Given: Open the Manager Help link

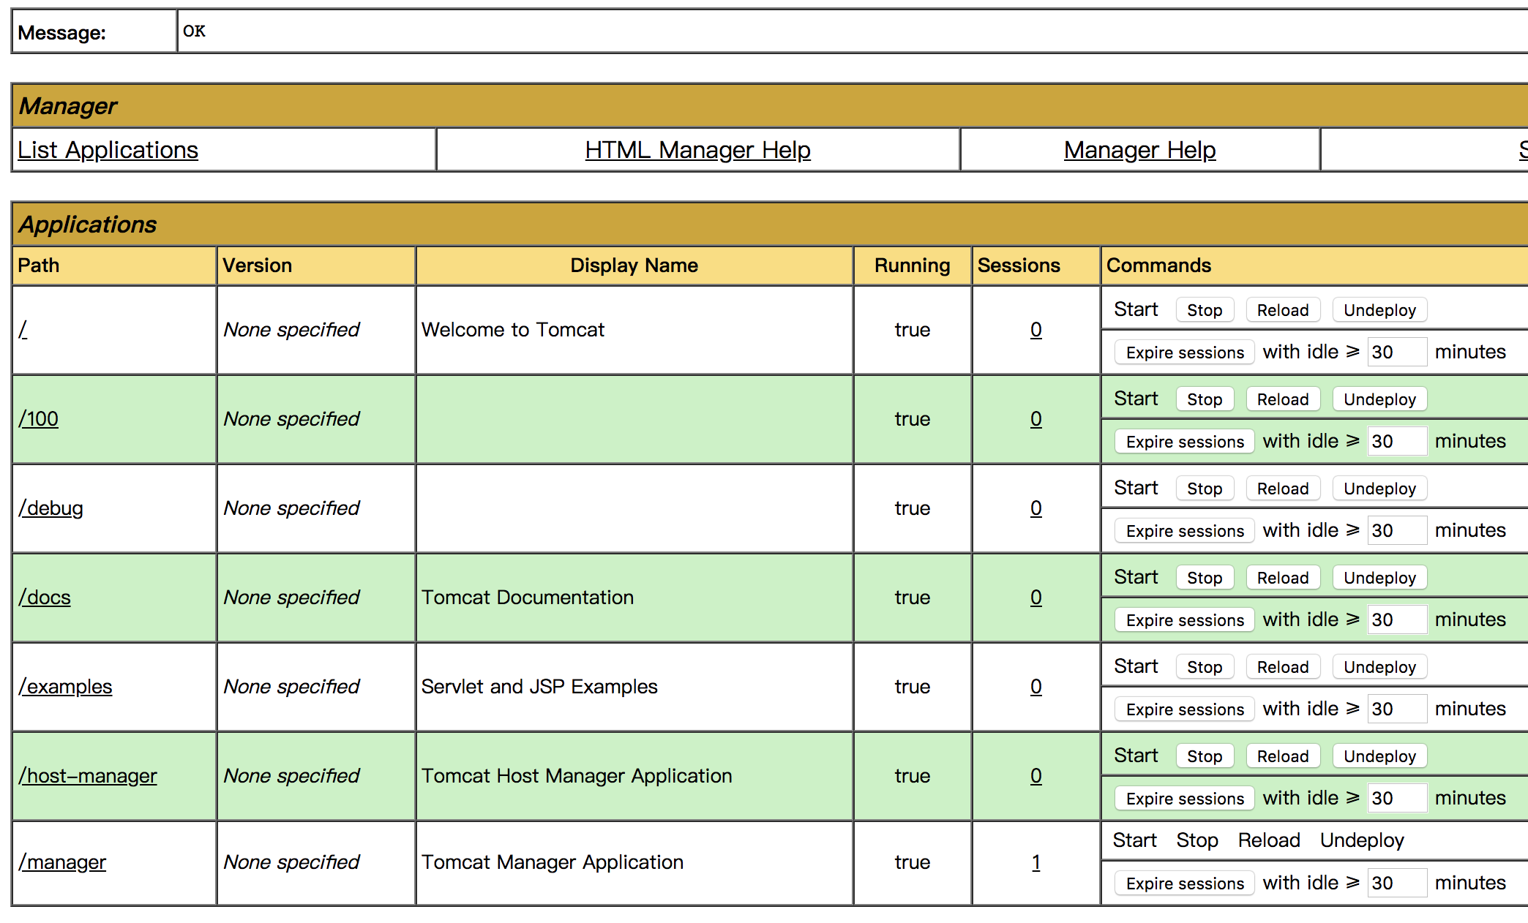Looking at the screenshot, I should 1139,150.
